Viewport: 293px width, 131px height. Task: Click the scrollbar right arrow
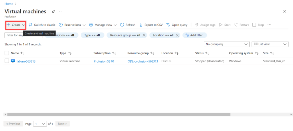[x=291, y=114]
